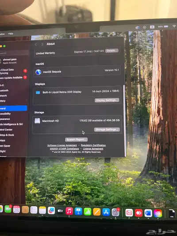Open the App Store icon
Image resolution: width=177 pixels, height=236 pixels.
106,212
